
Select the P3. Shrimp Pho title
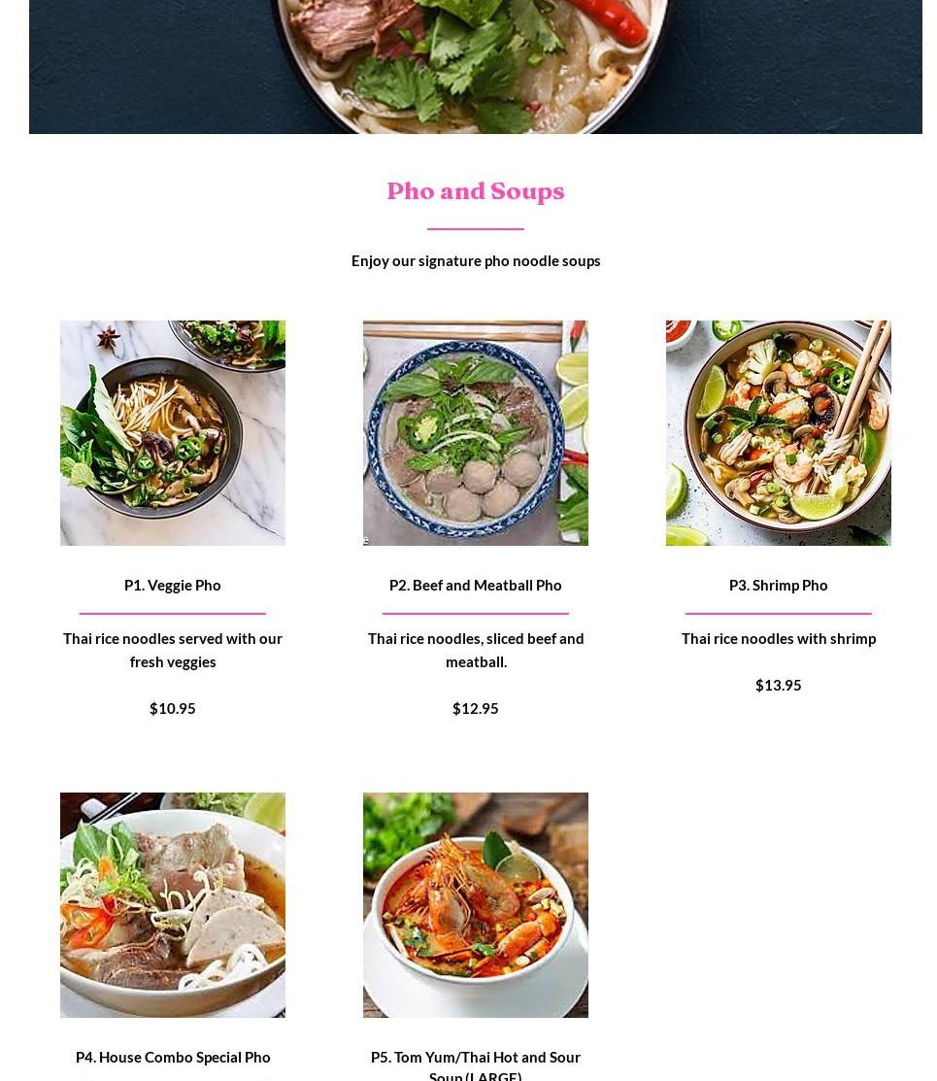[779, 586]
